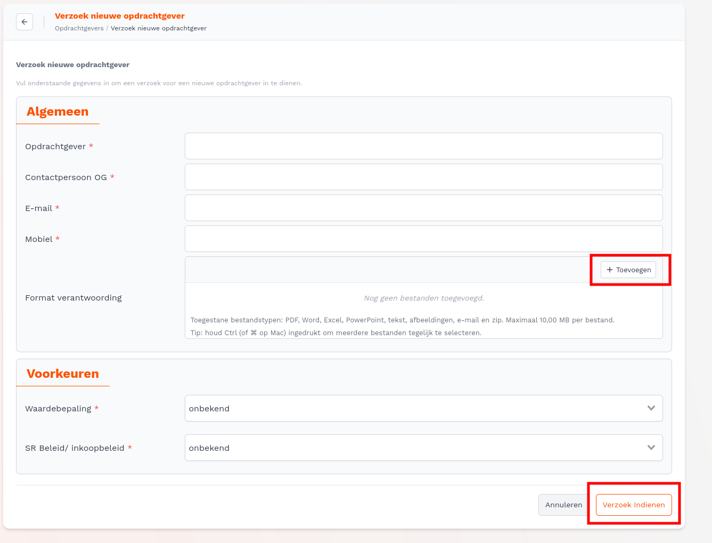Cancel the form with Annuleren
The height and width of the screenshot is (543, 712).
[x=563, y=505]
